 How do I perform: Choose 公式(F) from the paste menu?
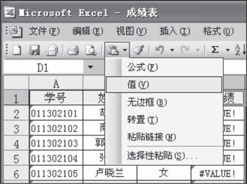coord(164,67)
